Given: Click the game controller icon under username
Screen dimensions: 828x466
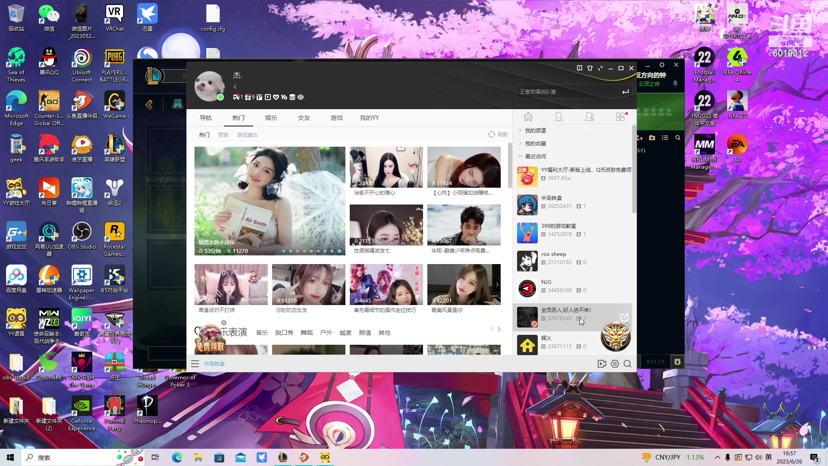Looking at the screenshot, I should 236,97.
